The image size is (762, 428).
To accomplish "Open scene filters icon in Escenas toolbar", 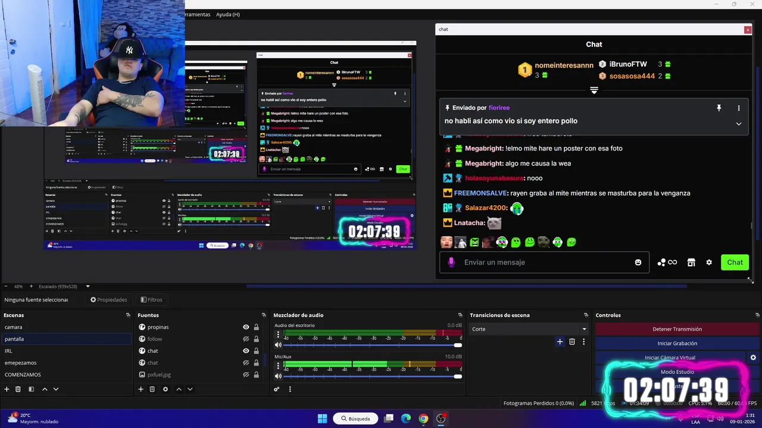I will [x=31, y=389].
